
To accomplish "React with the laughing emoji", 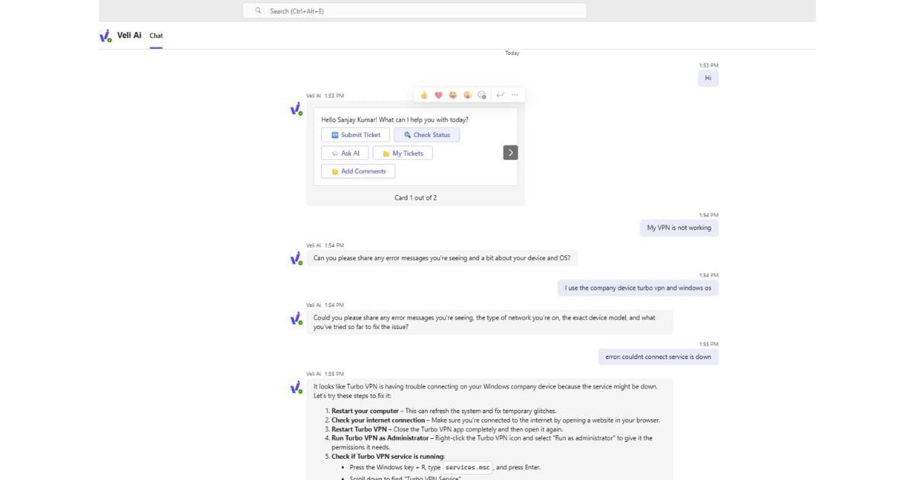I will click(x=453, y=95).
